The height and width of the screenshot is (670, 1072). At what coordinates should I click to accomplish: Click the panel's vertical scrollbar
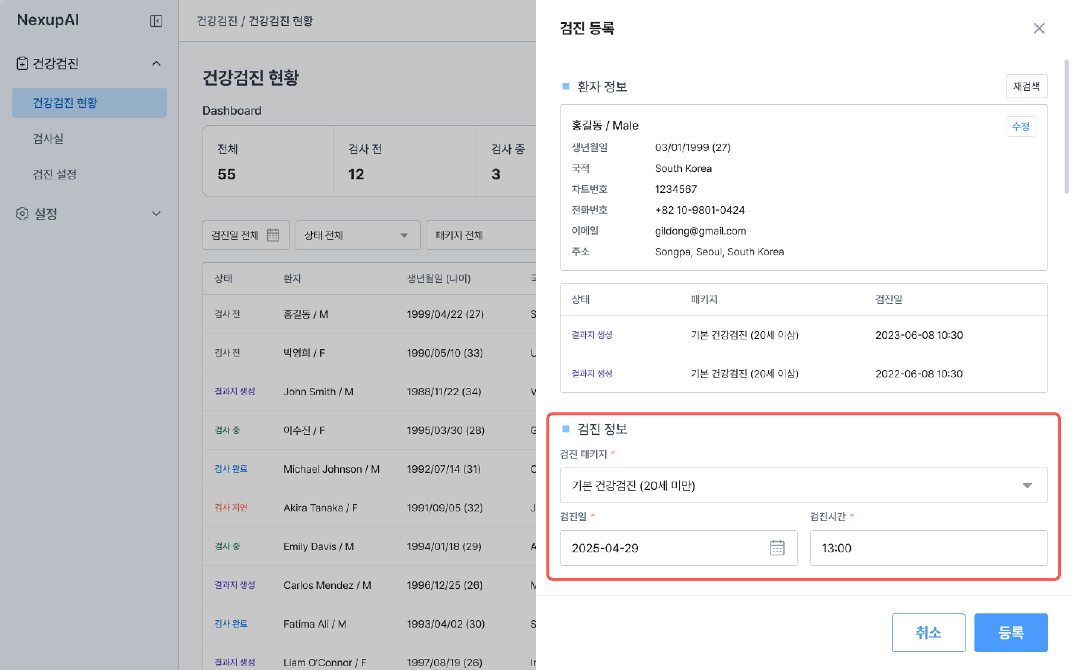1066,127
